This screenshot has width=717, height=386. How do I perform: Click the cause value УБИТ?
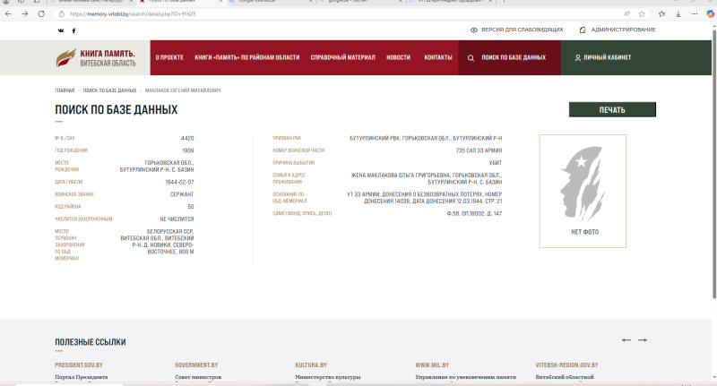496,163
